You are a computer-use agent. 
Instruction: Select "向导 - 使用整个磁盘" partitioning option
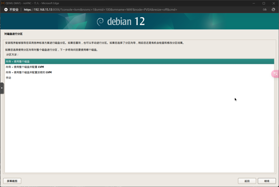coord(139,61)
